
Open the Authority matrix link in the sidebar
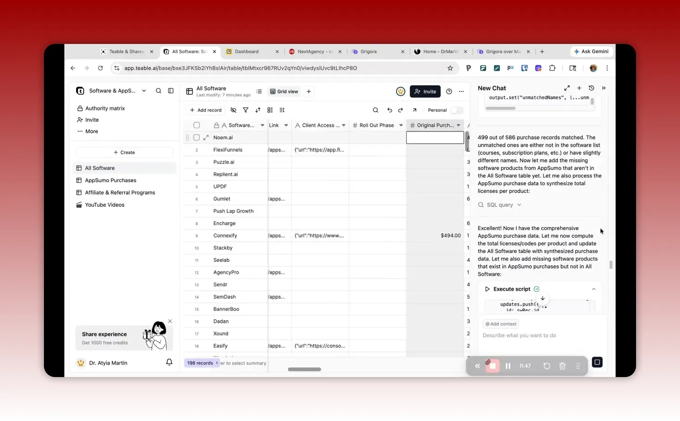pyautogui.click(x=105, y=108)
